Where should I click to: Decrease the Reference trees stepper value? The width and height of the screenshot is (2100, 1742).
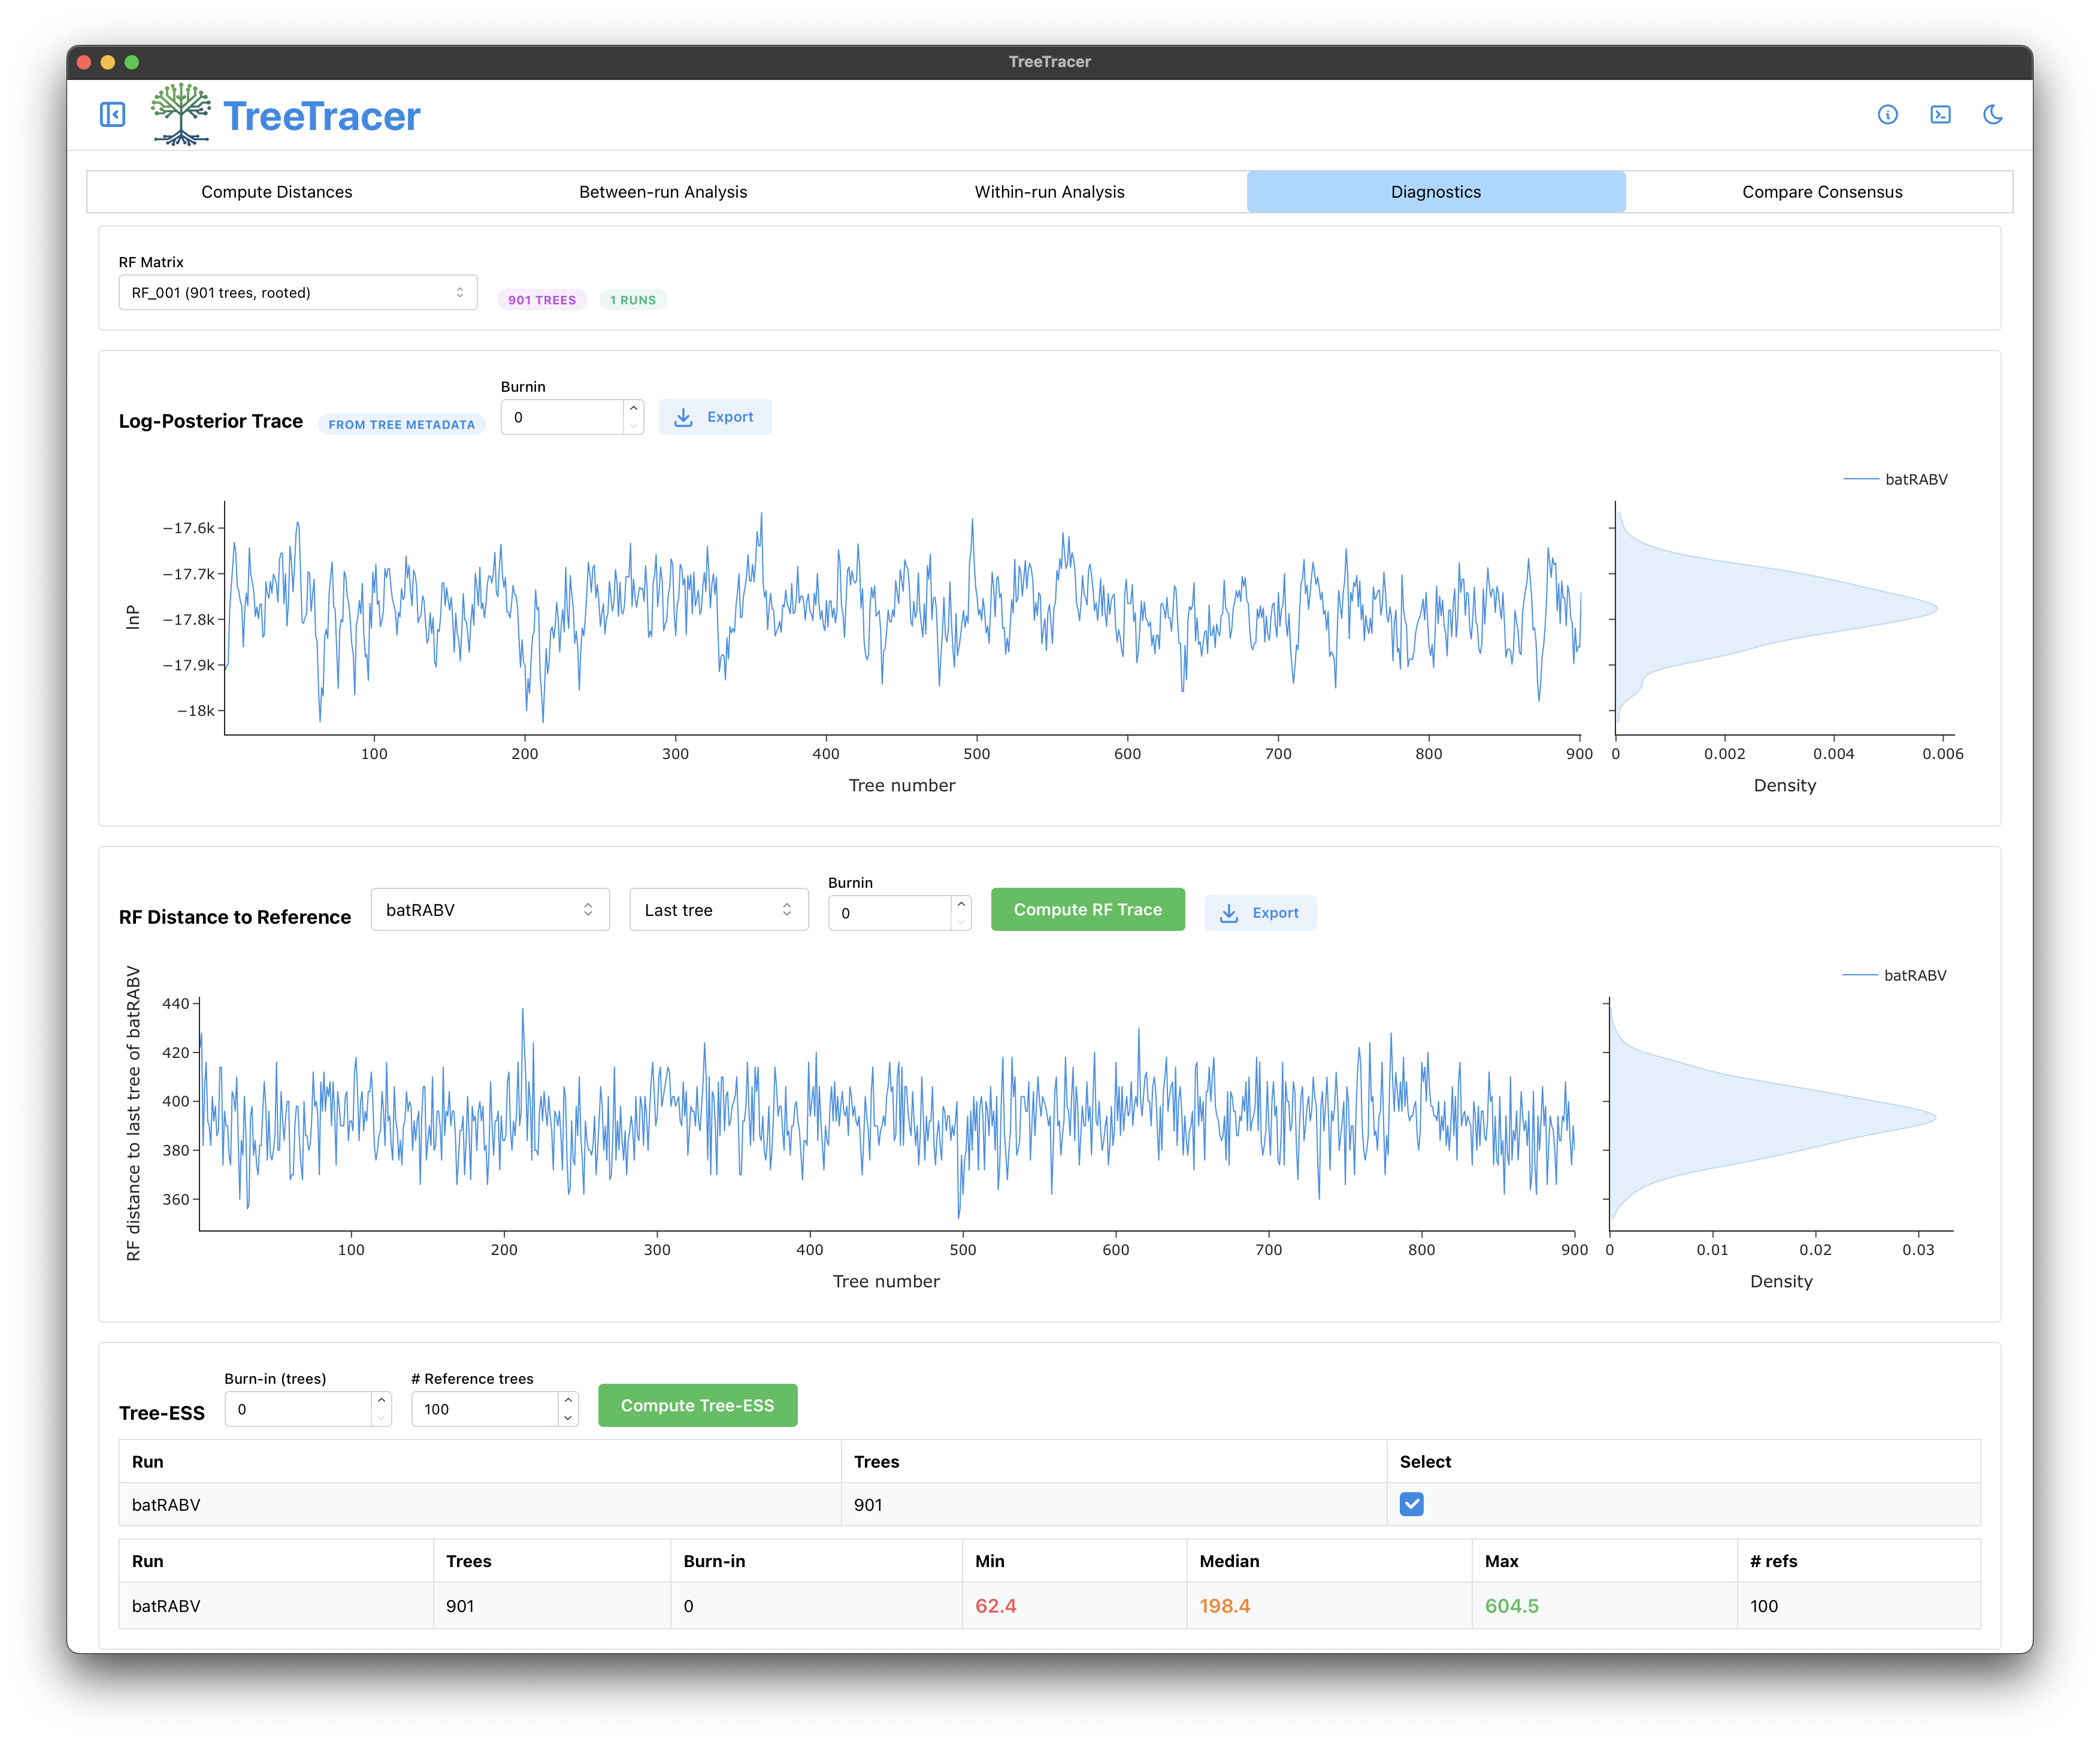568,1418
